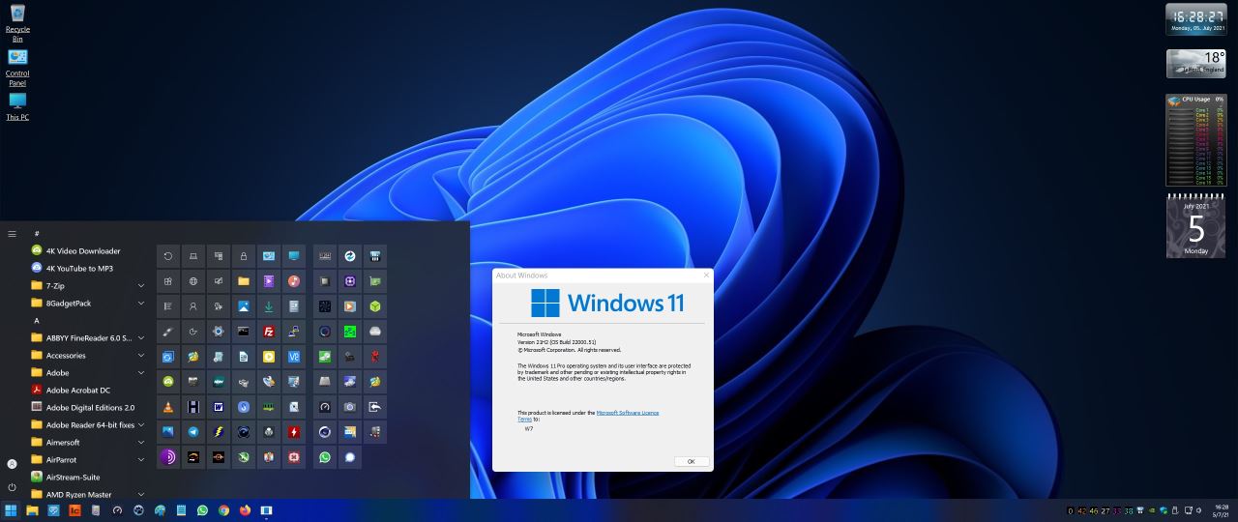Expand the Aimersoft folder chevron
1238x522 pixels.
(x=141, y=442)
